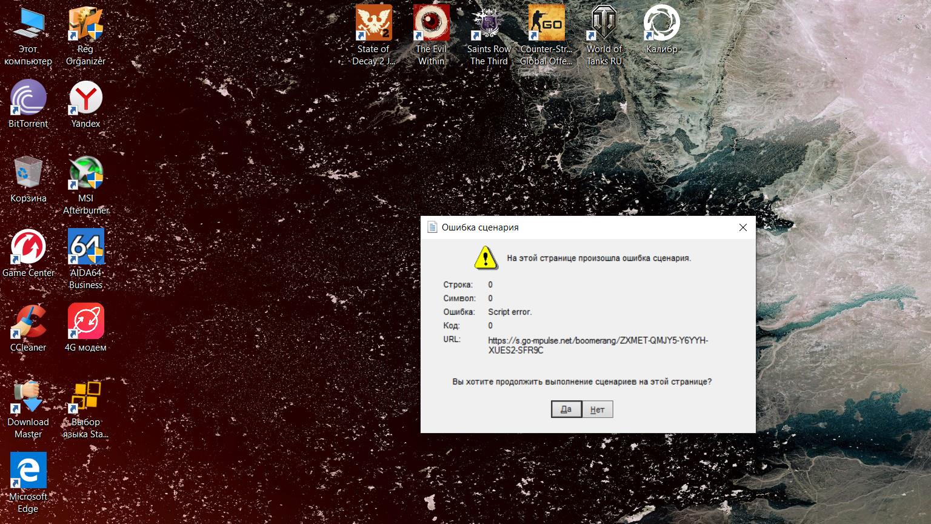Select the Выбор языка shortcut icon
The height and width of the screenshot is (524, 931).
click(85, 409)
